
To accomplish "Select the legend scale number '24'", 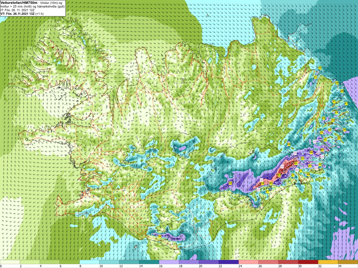I will point(240,266).
